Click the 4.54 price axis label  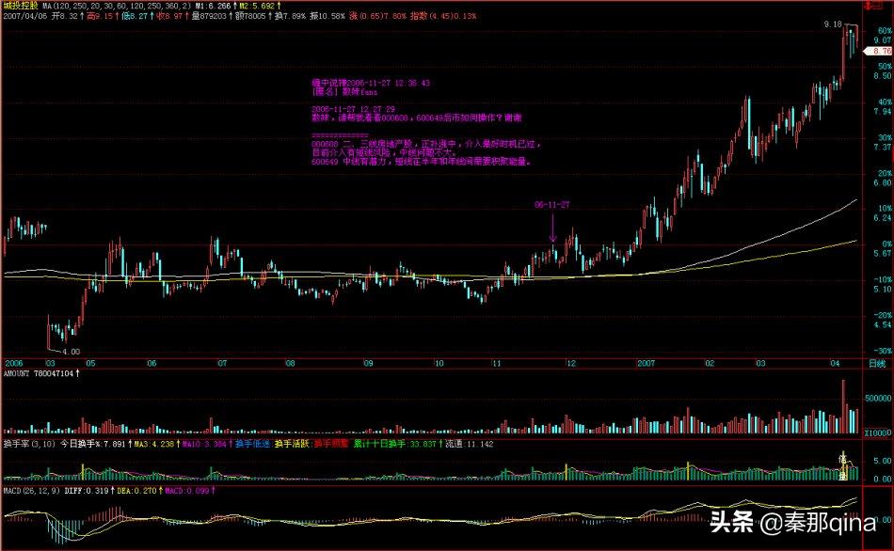tap(883, 325)
